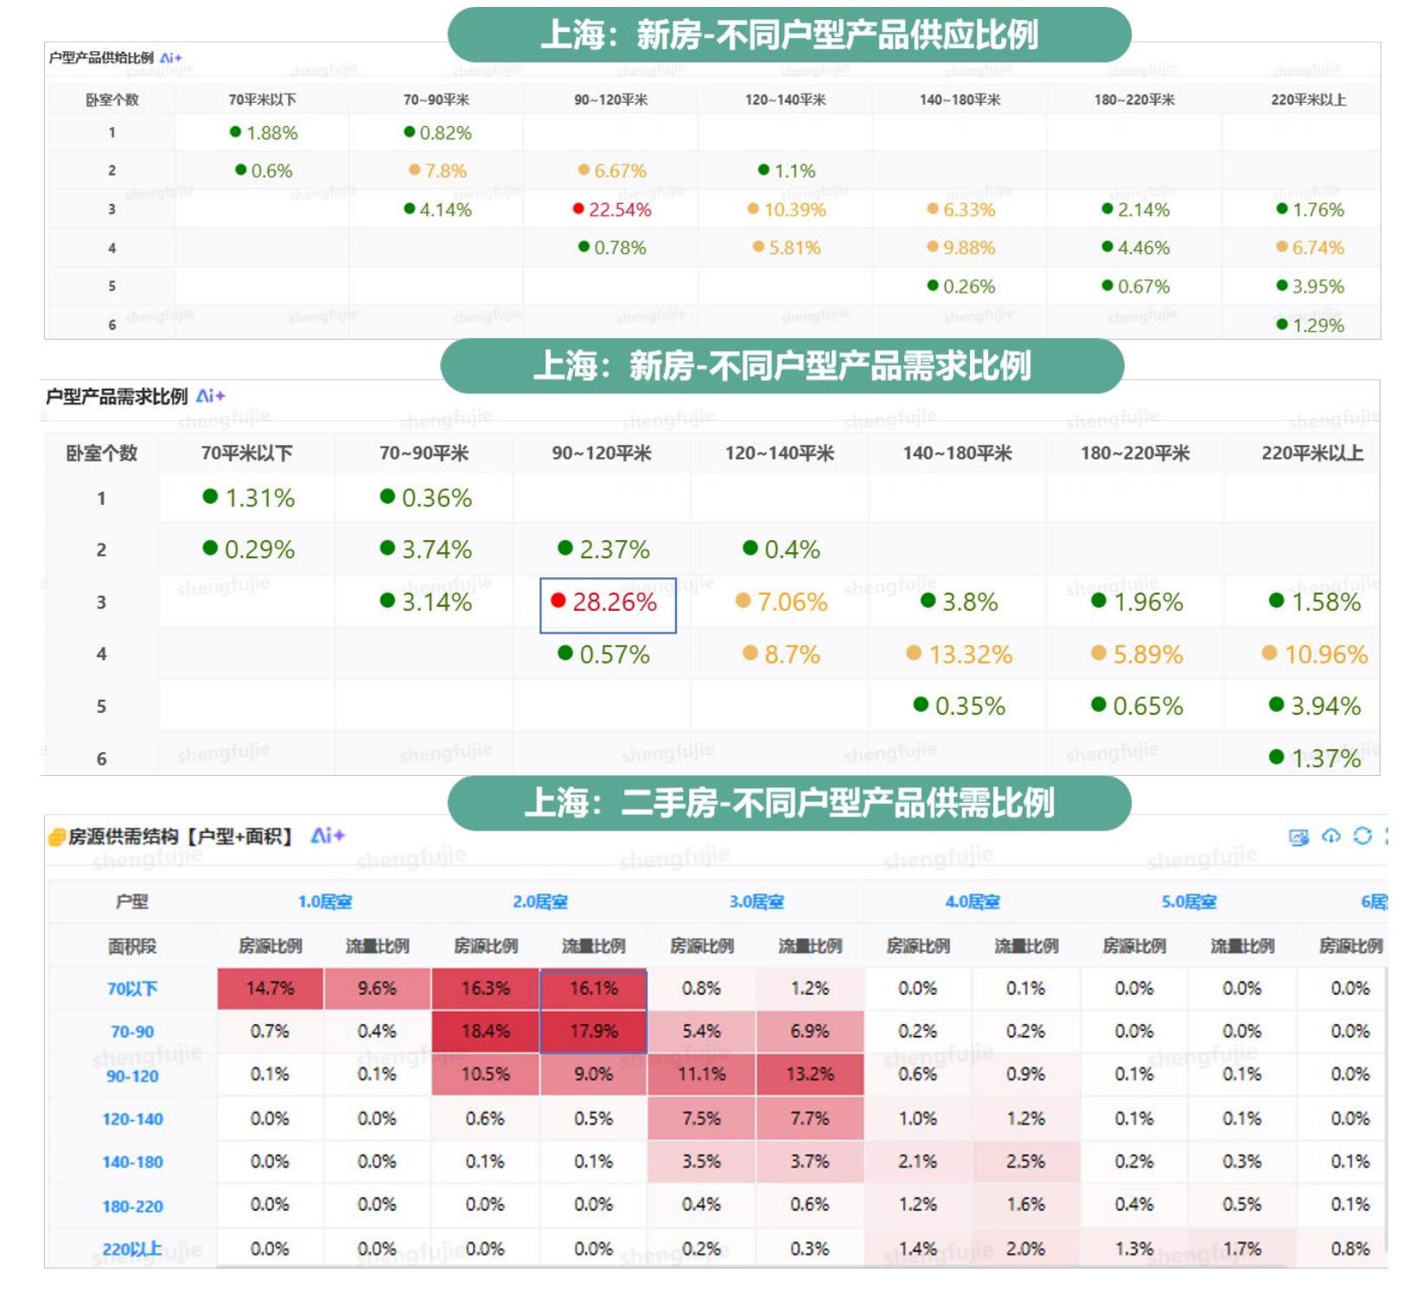
Task: Click the orange icon before 房源供需结构 title
Action: (56, 836)
